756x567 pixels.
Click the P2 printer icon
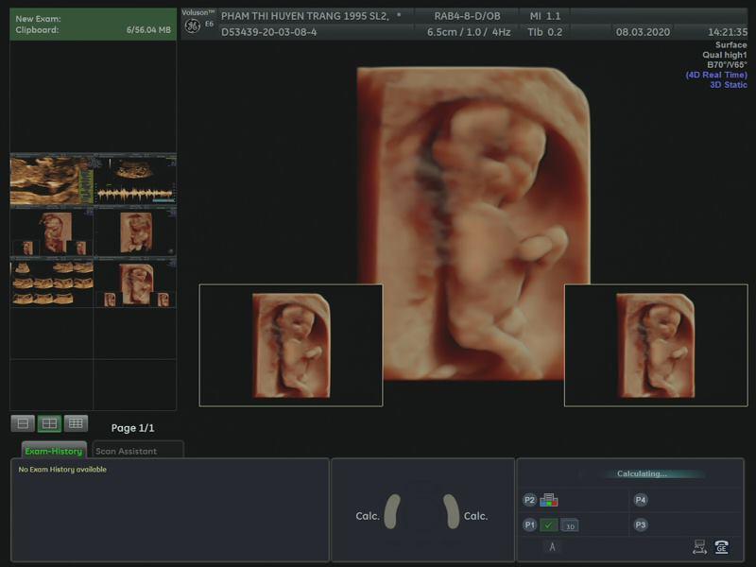(549, 500)
